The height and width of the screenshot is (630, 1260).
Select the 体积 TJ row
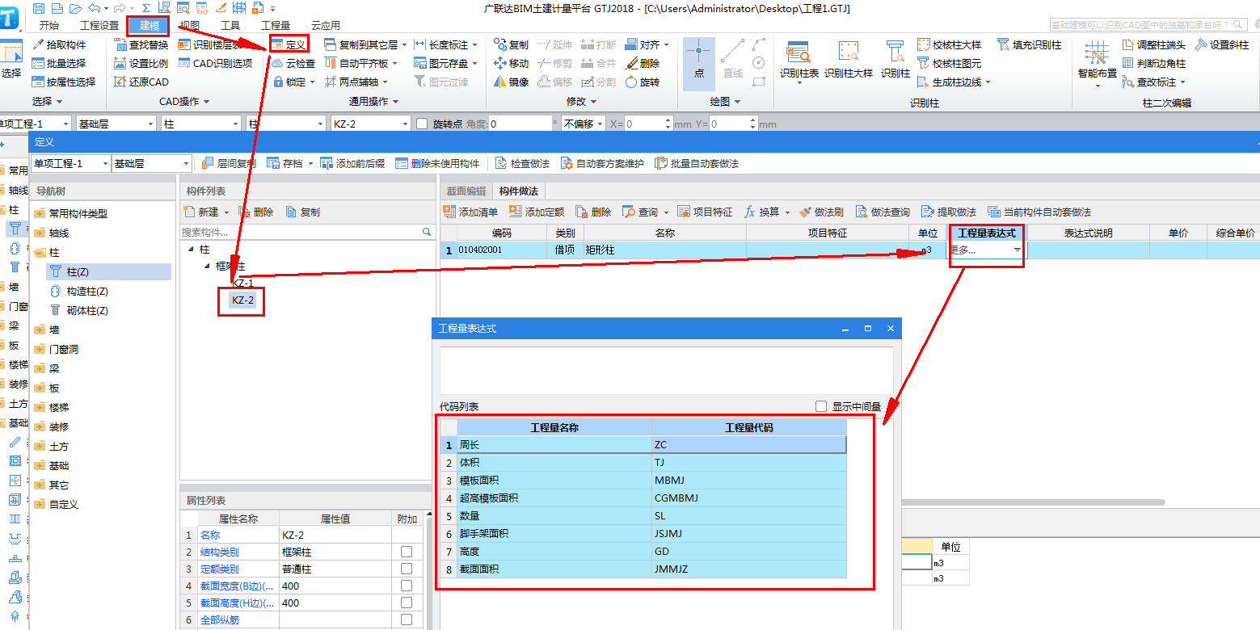pos(643,463)
